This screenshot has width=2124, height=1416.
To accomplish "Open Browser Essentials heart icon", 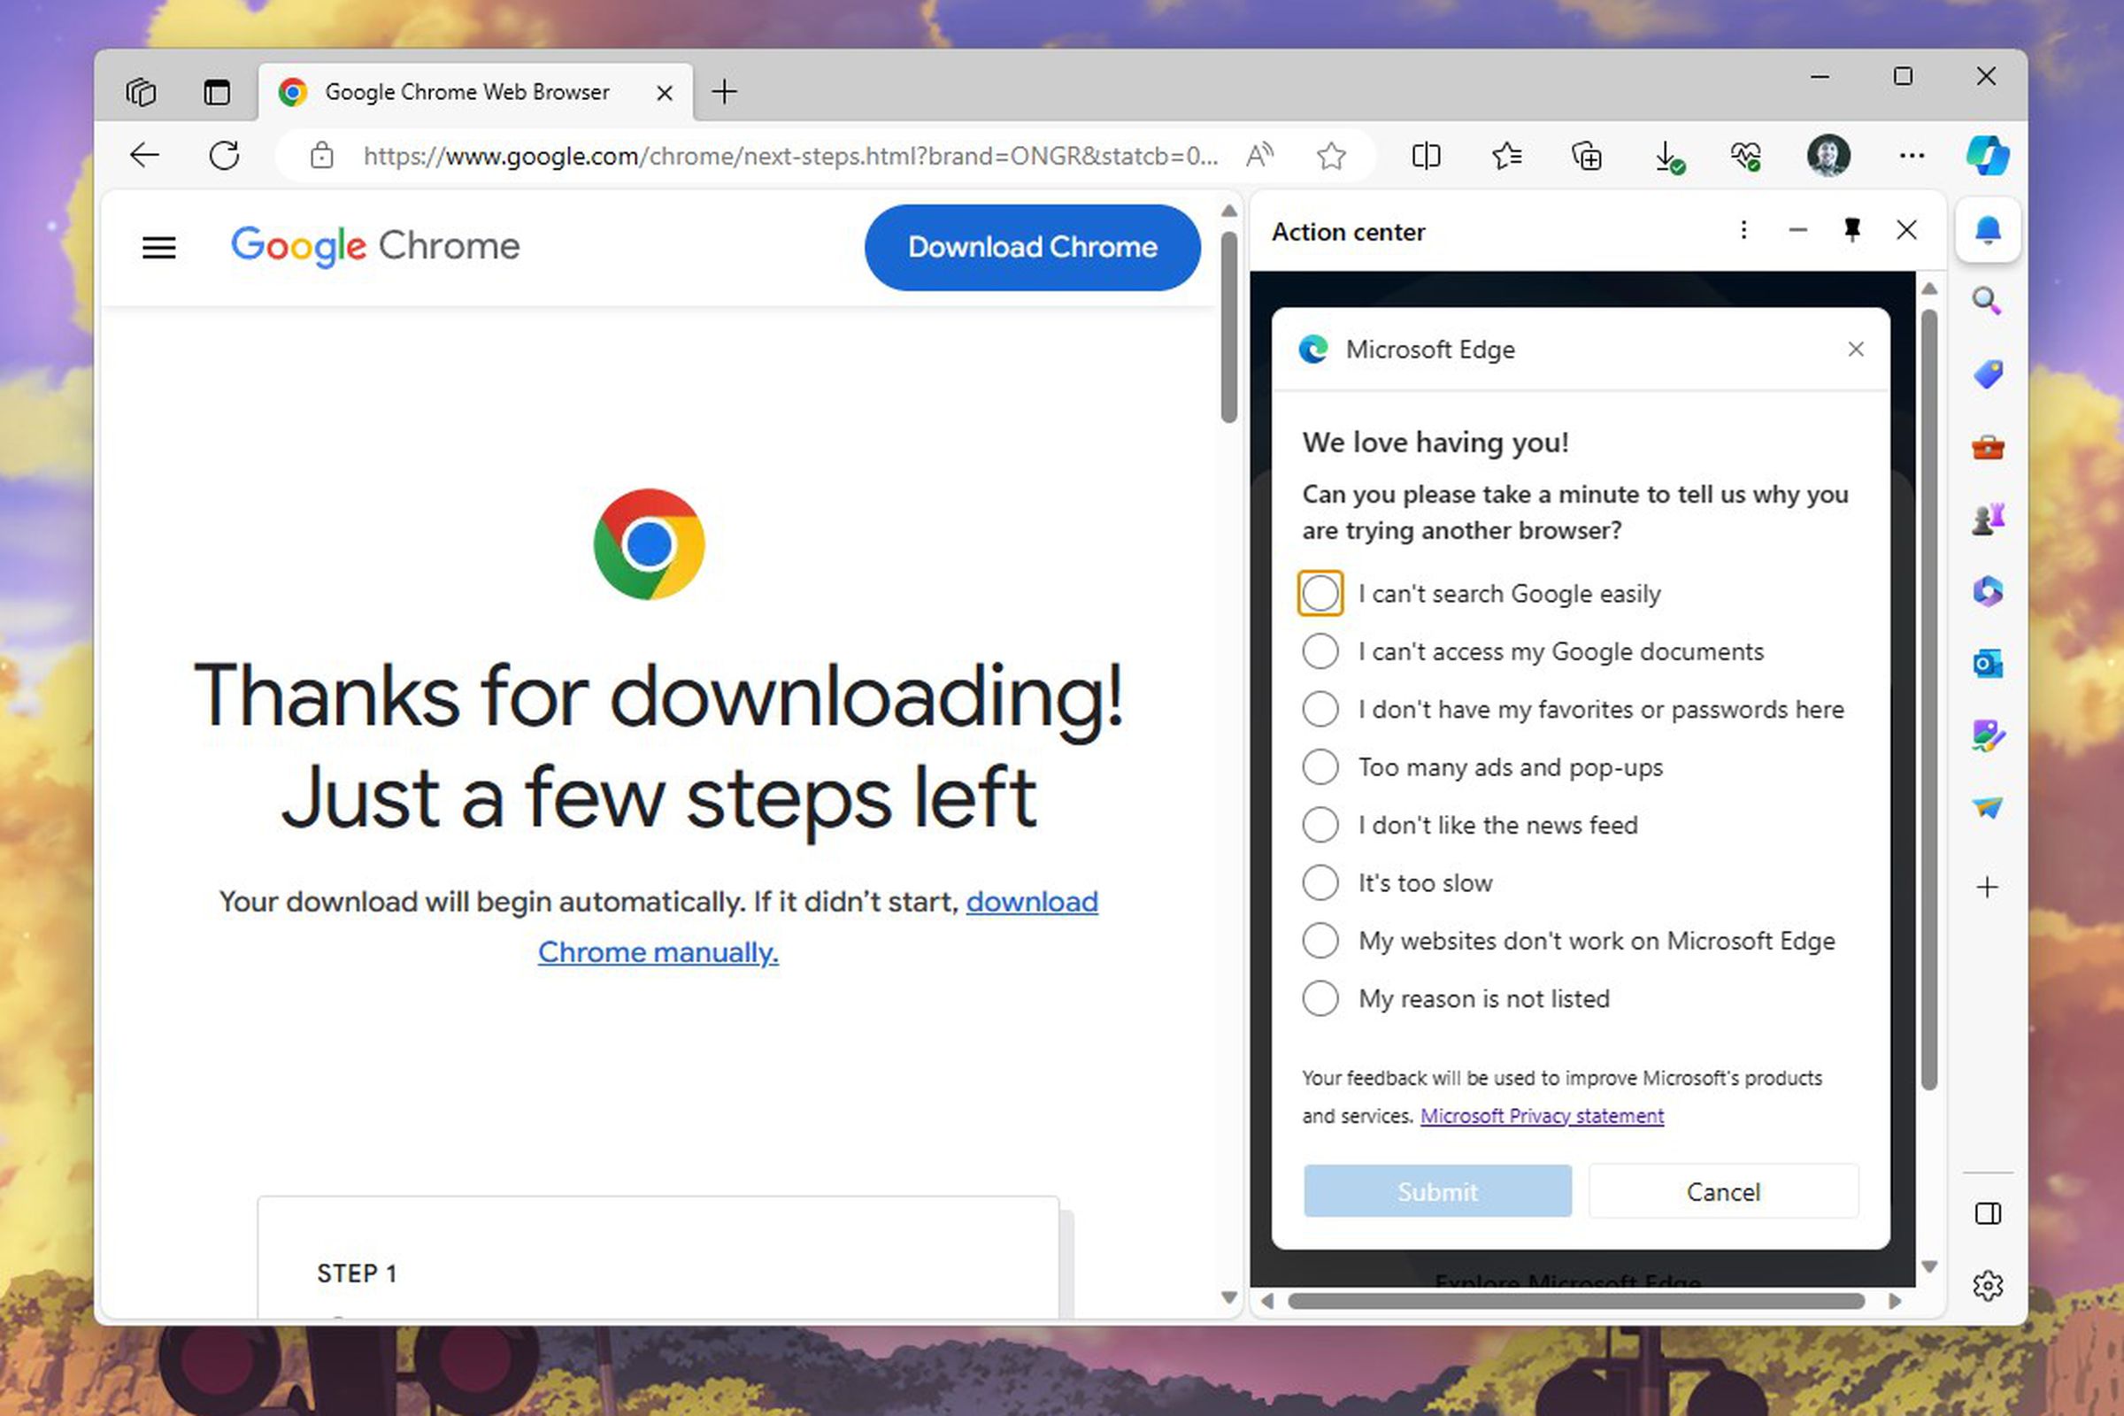I will (1743, 156).
